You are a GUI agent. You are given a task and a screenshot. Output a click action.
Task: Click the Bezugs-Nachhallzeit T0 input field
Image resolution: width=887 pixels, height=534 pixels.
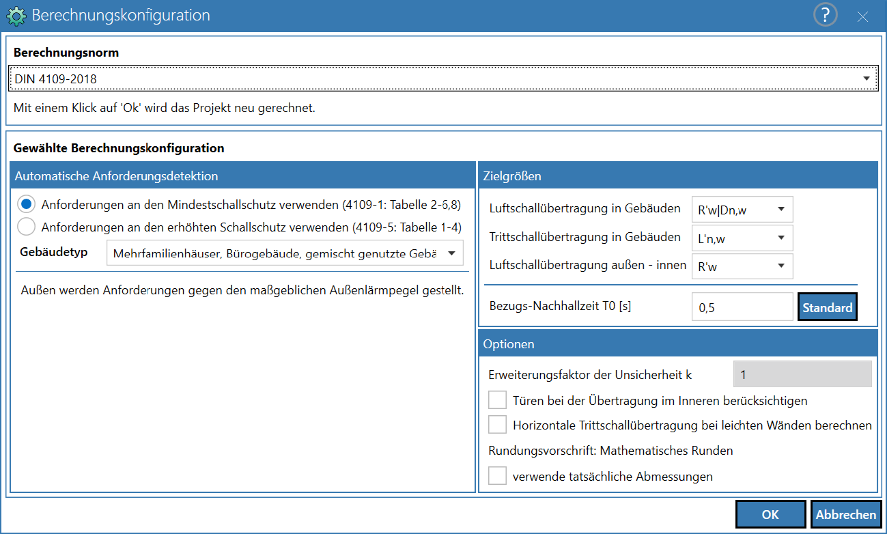(742, 307)
